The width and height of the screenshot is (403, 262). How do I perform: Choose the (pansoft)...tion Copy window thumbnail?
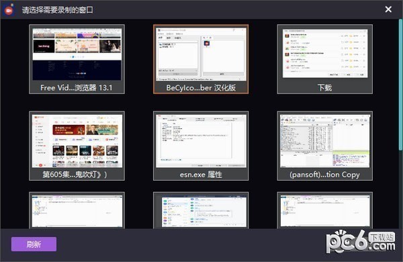(325, 146)
